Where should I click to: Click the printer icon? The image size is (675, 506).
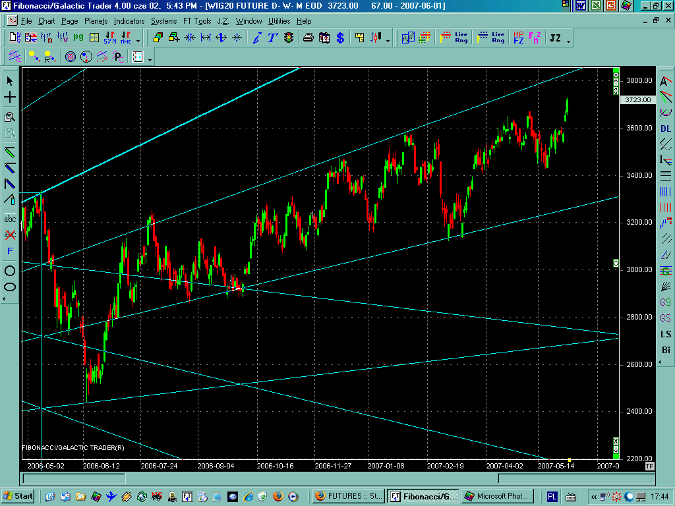coord(308,38)
